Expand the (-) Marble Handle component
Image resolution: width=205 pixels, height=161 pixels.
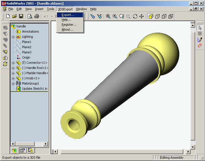click(13, 73)
